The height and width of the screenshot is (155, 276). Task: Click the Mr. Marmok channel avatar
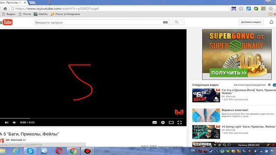[x=2, y=140]
